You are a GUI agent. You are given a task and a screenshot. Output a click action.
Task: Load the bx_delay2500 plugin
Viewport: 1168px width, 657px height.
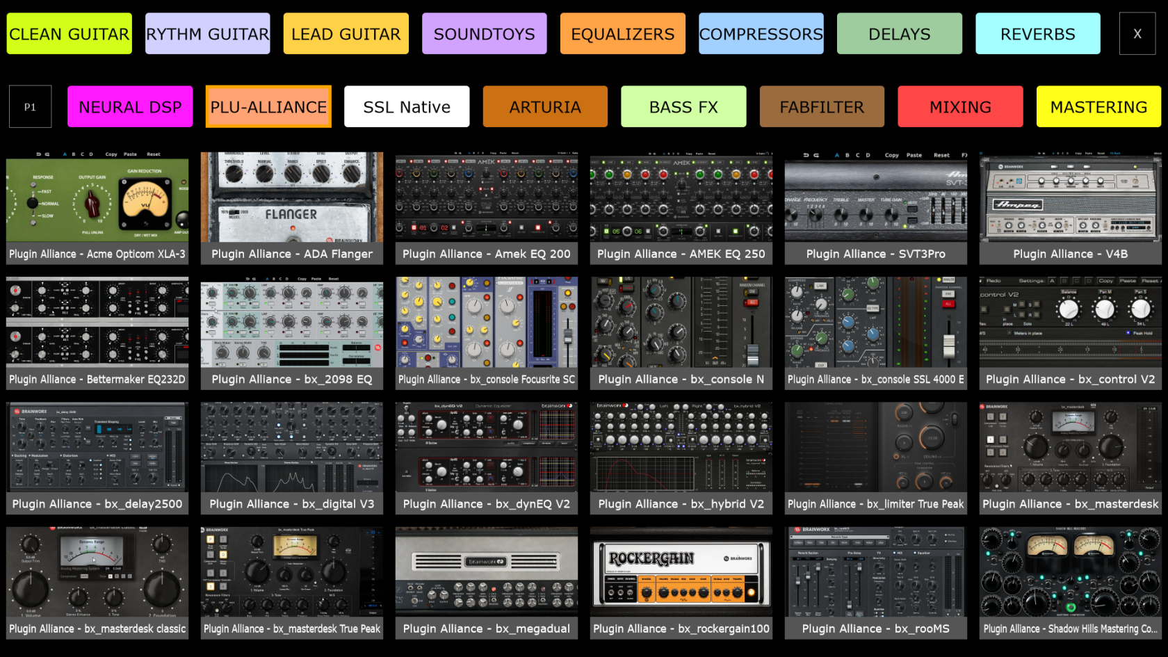point(97,457)
